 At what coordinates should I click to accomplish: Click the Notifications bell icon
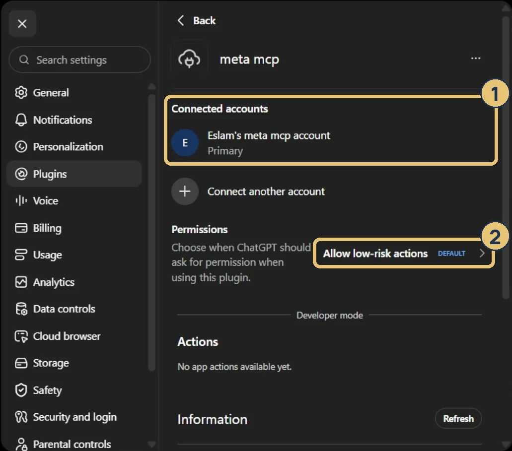pos(21,120)
